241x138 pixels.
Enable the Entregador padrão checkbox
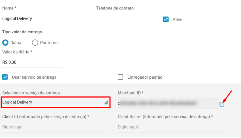tap(120, 77)
